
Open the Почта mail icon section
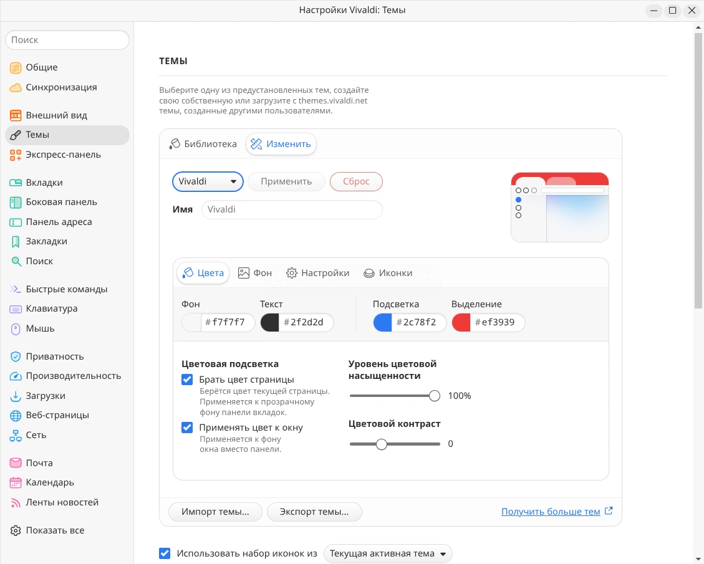click(x=16, y=463)
